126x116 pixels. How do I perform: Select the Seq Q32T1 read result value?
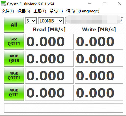pyautogui.click(x=49, y=42)
